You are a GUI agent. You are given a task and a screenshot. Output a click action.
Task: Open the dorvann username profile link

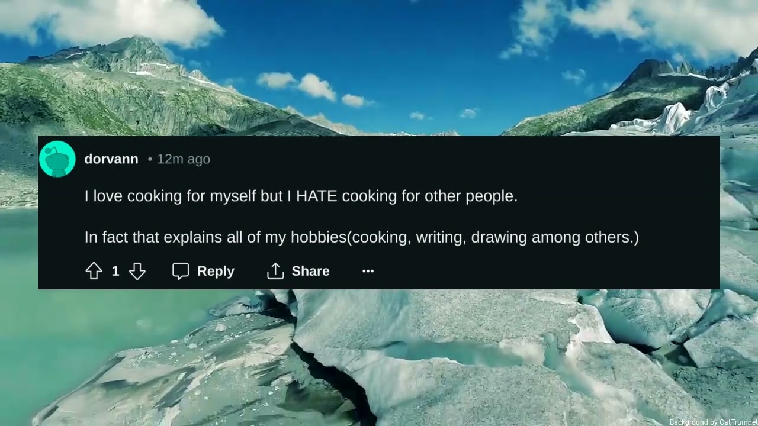[111, 159]
